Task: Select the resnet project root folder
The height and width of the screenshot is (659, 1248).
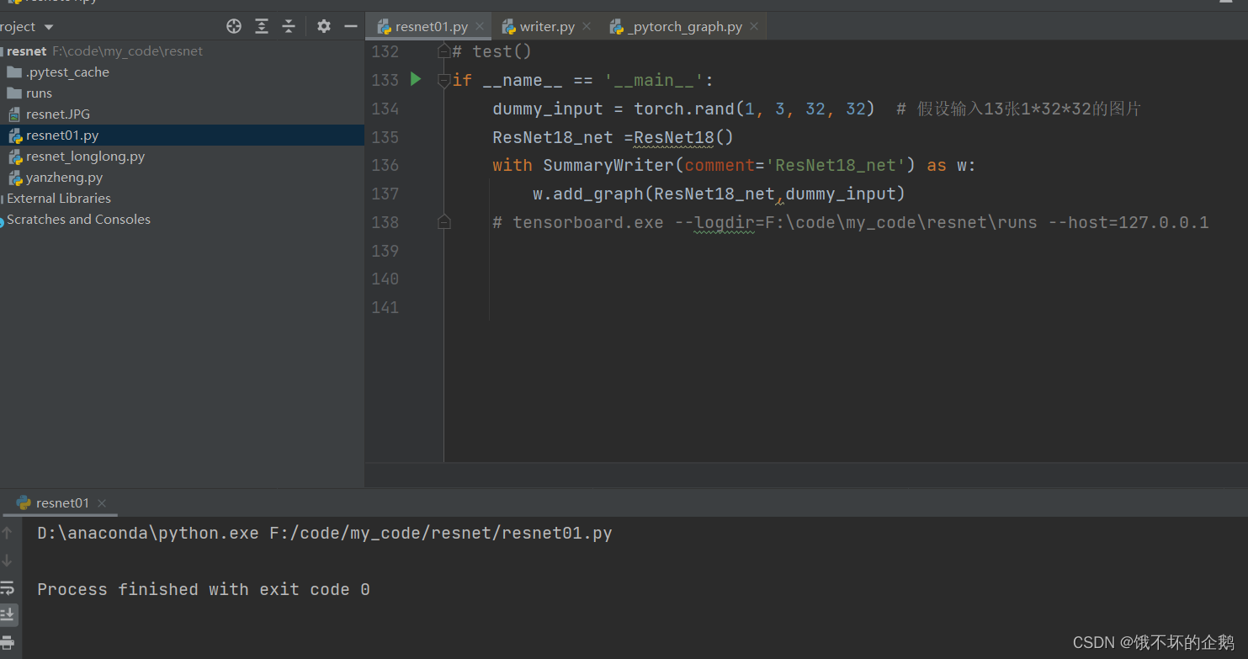Action: tap(182, 50)
